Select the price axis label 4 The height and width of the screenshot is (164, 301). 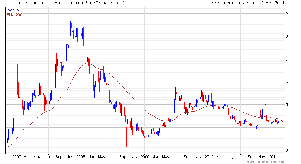point(286,128)
